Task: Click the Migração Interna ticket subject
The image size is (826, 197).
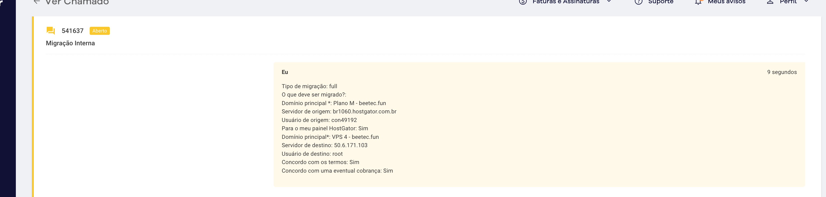Action: [x=70, y=43]
